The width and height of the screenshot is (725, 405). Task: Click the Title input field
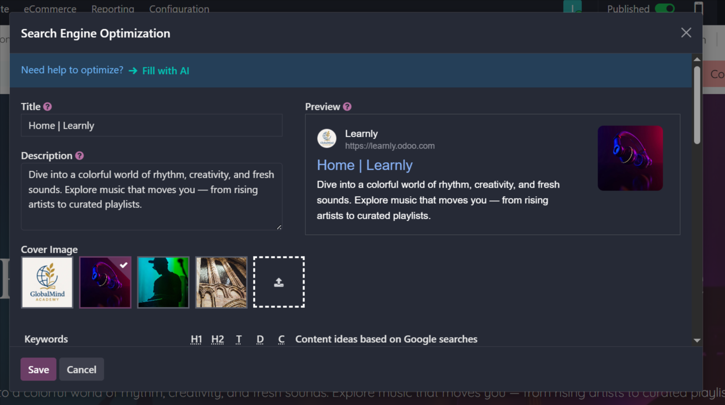tap(152, 125)
